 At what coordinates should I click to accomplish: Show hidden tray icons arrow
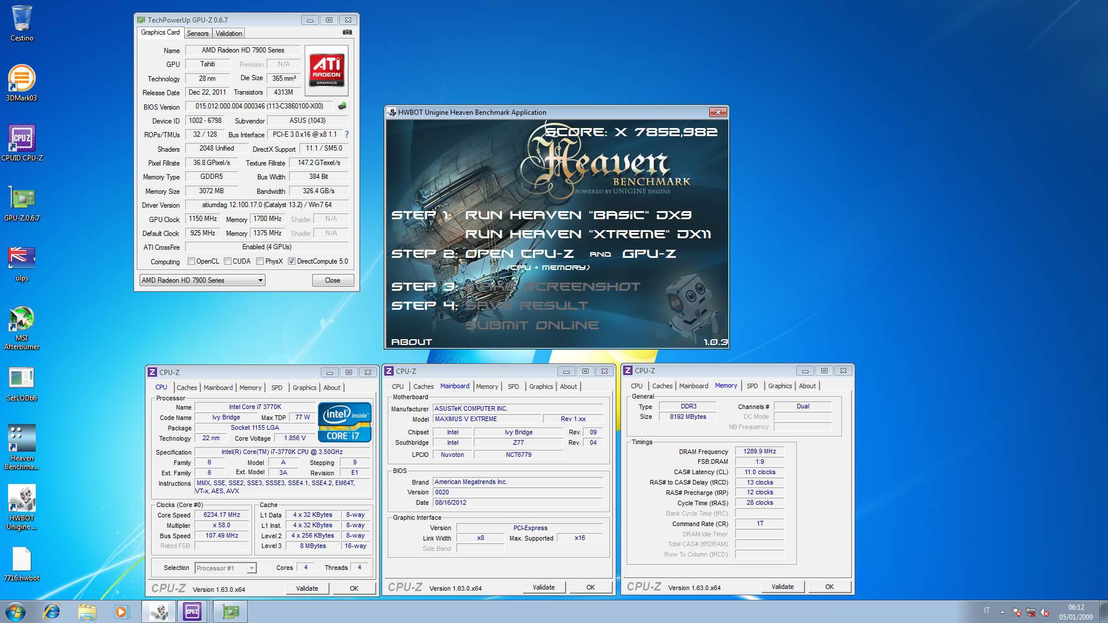[1002, 612]
